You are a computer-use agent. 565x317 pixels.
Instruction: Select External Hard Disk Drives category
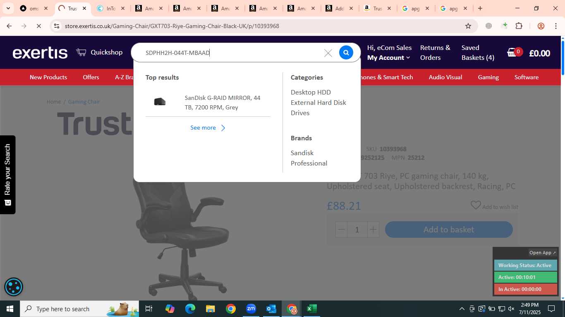click(x=318, y=107)
